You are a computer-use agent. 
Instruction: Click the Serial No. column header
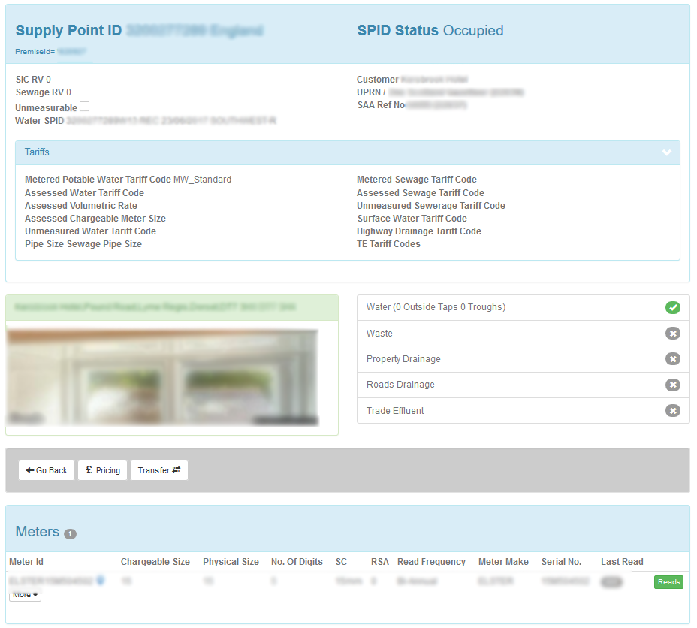pos(561,562)
